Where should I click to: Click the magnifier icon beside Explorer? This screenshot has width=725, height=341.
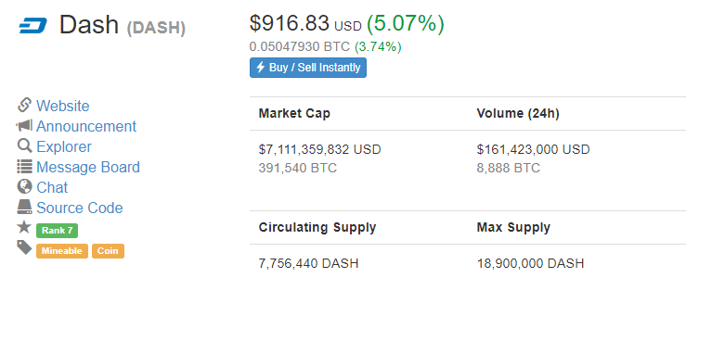24,145
